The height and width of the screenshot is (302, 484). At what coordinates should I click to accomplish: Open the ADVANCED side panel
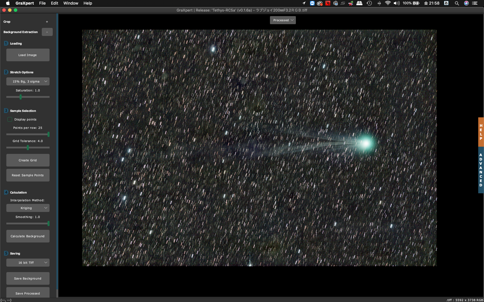tap(481, 170)
